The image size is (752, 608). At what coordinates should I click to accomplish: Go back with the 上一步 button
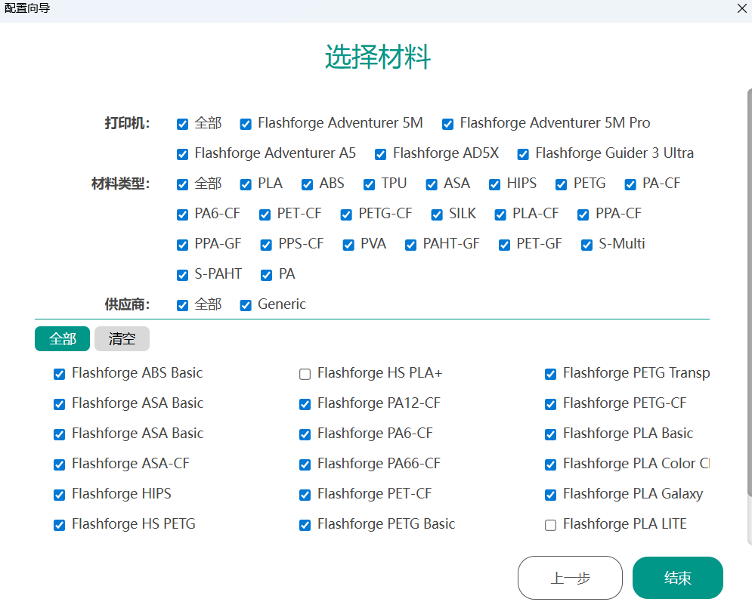(570, 578)
